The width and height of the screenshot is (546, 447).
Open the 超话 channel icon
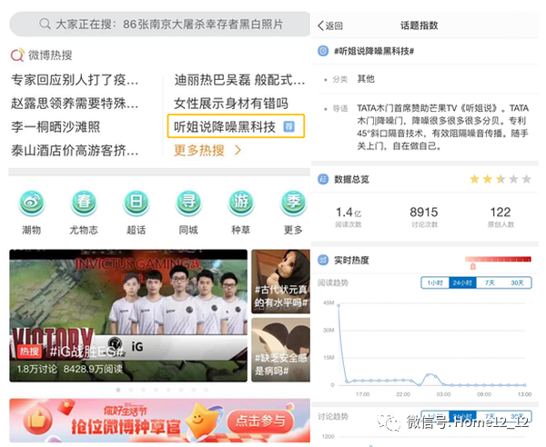136,204
